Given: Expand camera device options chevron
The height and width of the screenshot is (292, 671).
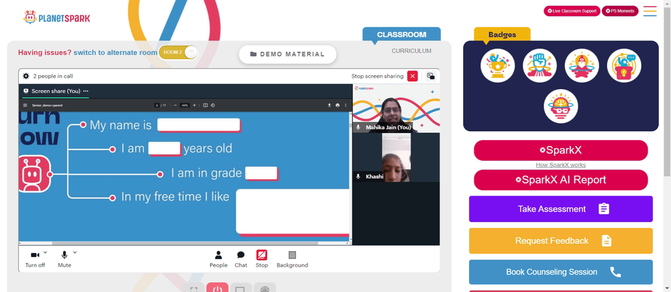Looking at the screenshot, I should click(x=46, y=252).
